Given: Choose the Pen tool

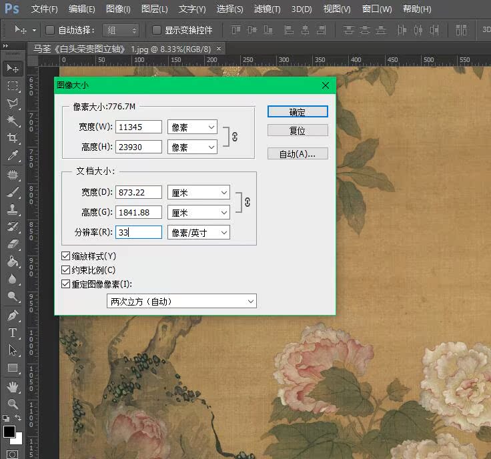Looking at the screenshot, I should coord(13,315).
